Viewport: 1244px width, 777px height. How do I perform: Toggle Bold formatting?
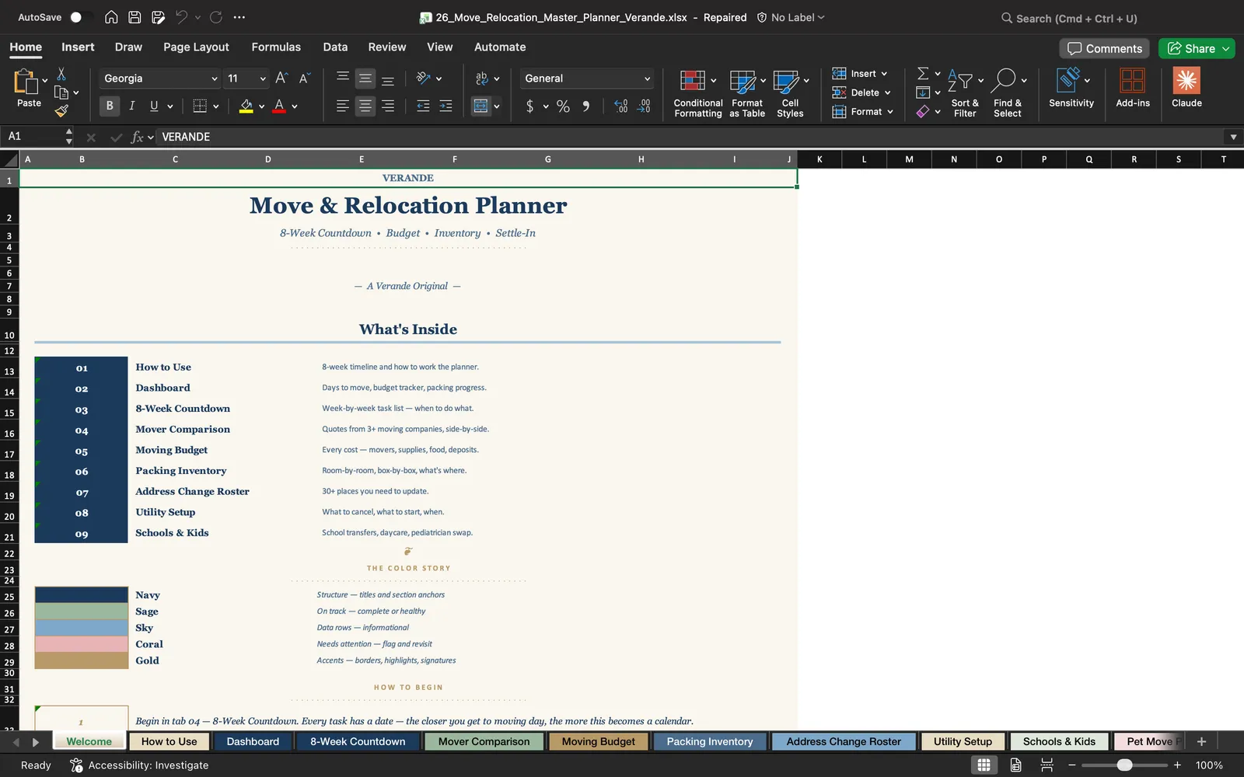tap(110, 106)
